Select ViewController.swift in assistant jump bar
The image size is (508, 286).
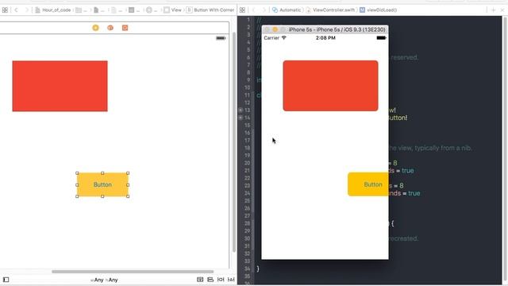(330, 10)
